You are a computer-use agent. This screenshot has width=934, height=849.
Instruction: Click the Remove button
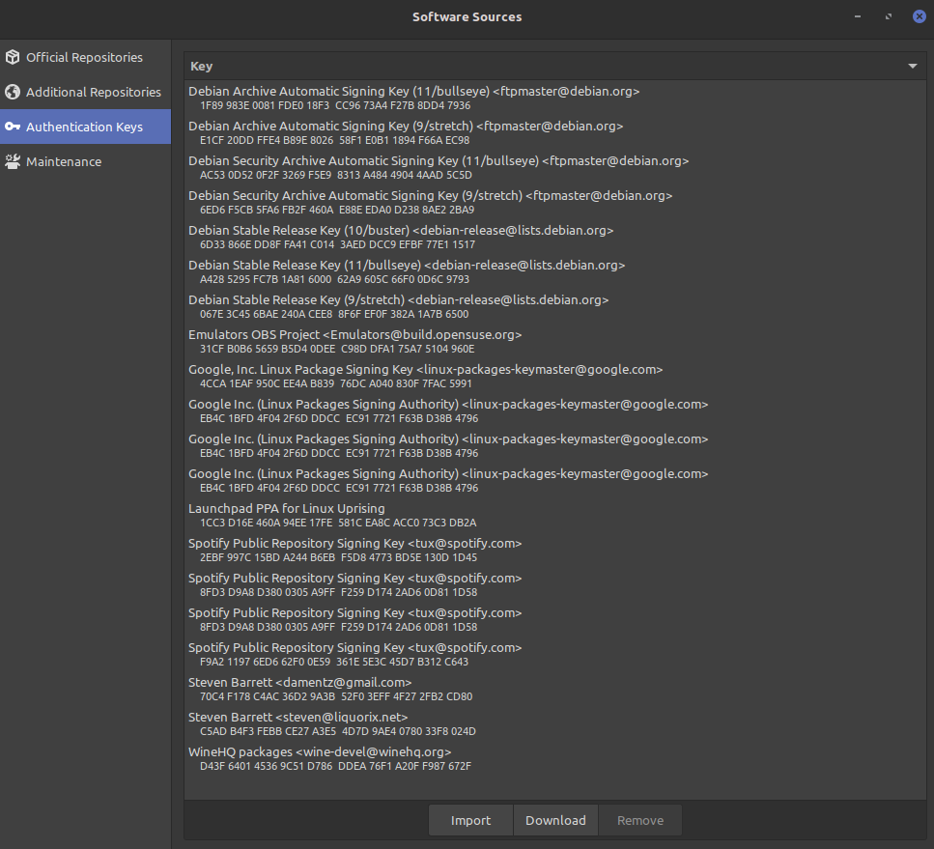639,820
